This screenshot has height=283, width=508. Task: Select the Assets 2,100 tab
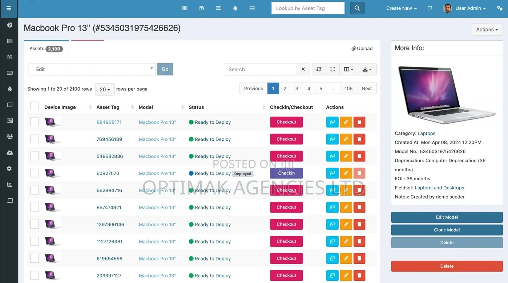tap(46, 49)
